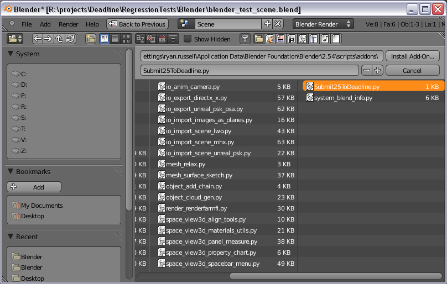This screenshot has width=447, height=284.
Task: Toggle the show script files filter
Action: 303,39
